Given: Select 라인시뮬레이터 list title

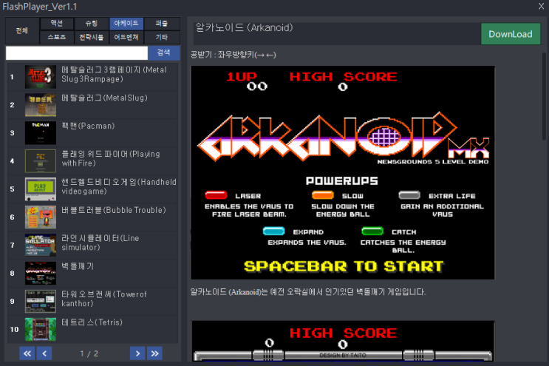Looking at the screenshot, I should click(100, 243).
